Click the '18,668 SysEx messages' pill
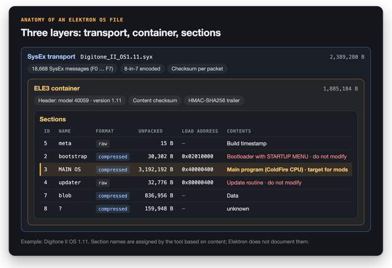The width and height of the screenshot is (392, 268). tap(72, 69)
